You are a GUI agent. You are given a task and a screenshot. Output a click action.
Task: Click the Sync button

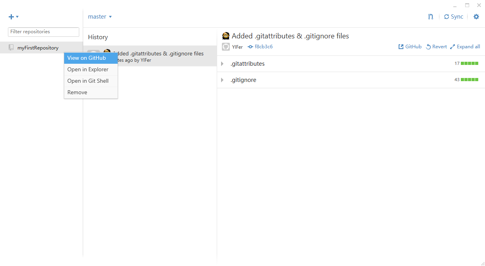454,17
